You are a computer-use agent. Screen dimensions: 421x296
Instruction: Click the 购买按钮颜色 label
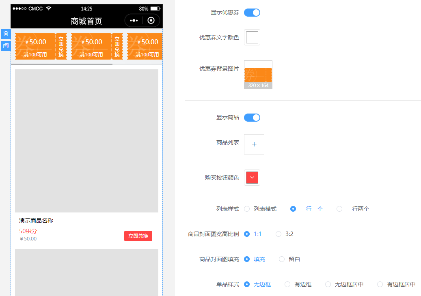[x=222, y=178]
